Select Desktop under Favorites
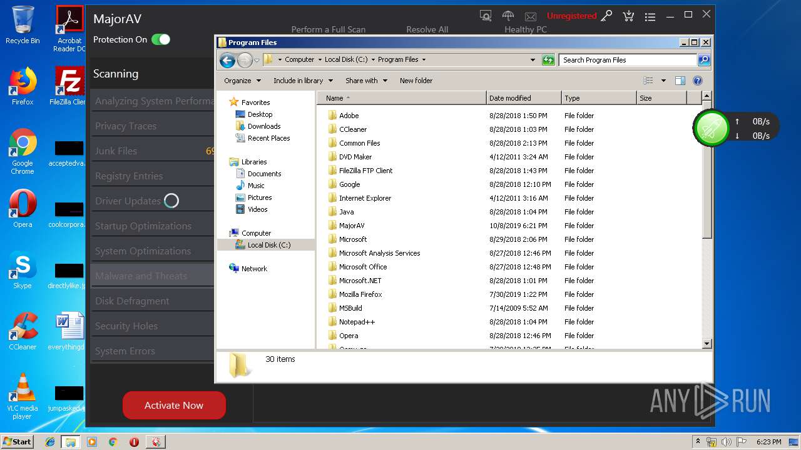Screen dimensions: 801x450 253,114
